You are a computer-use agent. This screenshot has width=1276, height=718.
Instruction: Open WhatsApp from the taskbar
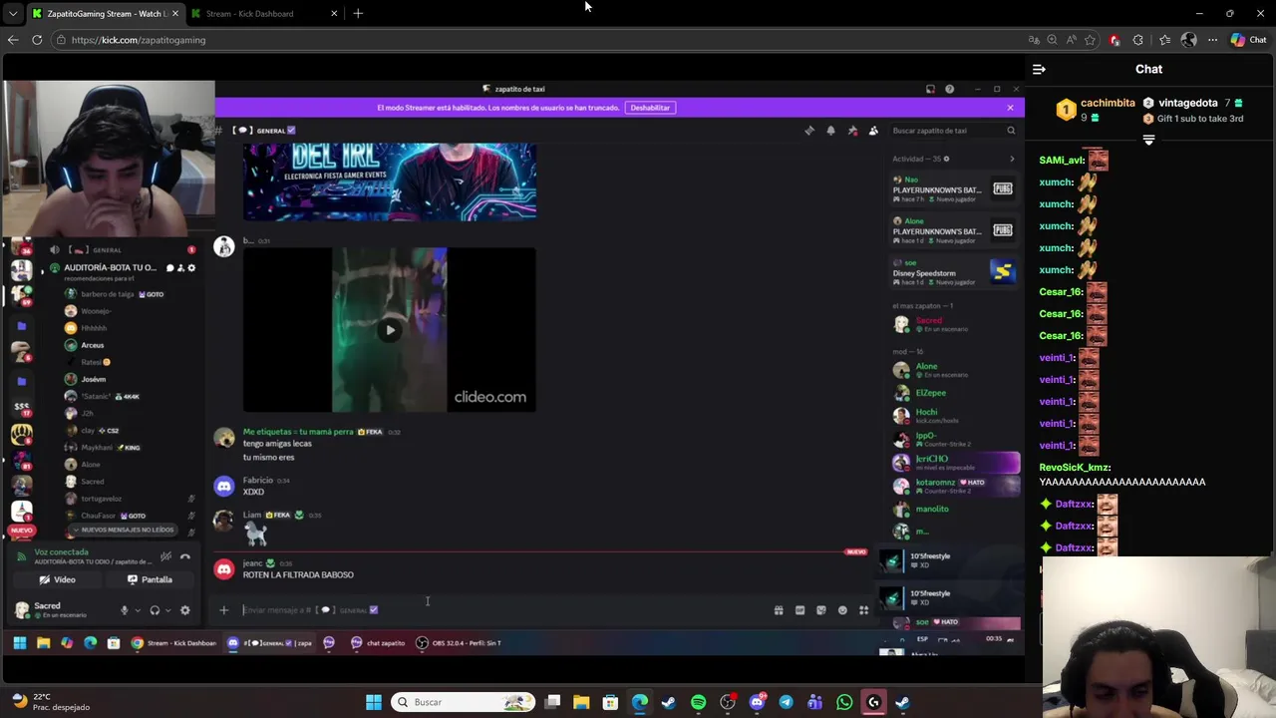tap(844, 702)
